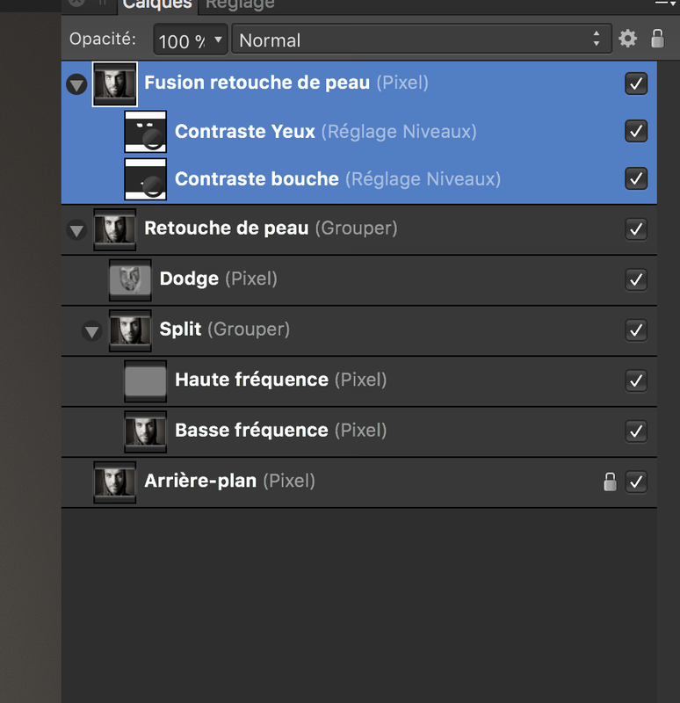Collapse the Retouche de peau group
Viewport: 680px width, 703px height.
pos(76,230)
